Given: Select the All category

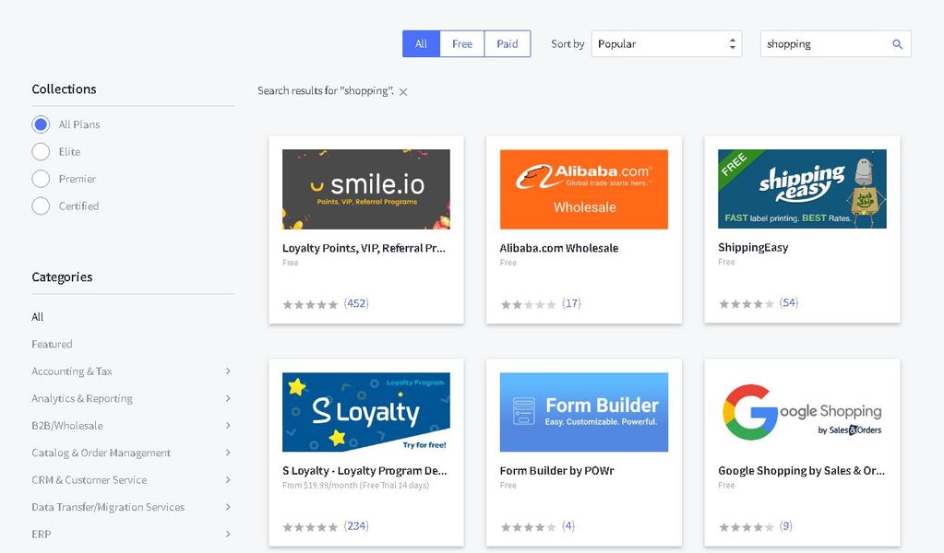Looking at the screenshot, I should [x=37, y=317].
